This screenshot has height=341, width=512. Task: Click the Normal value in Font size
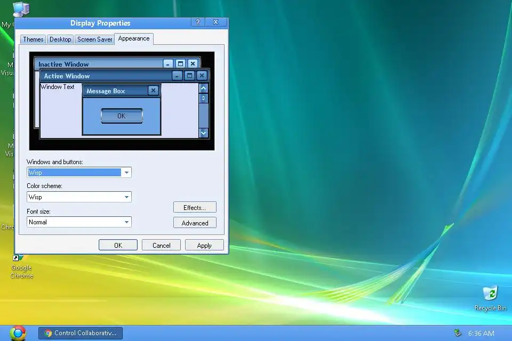click(x=38, y=222)
